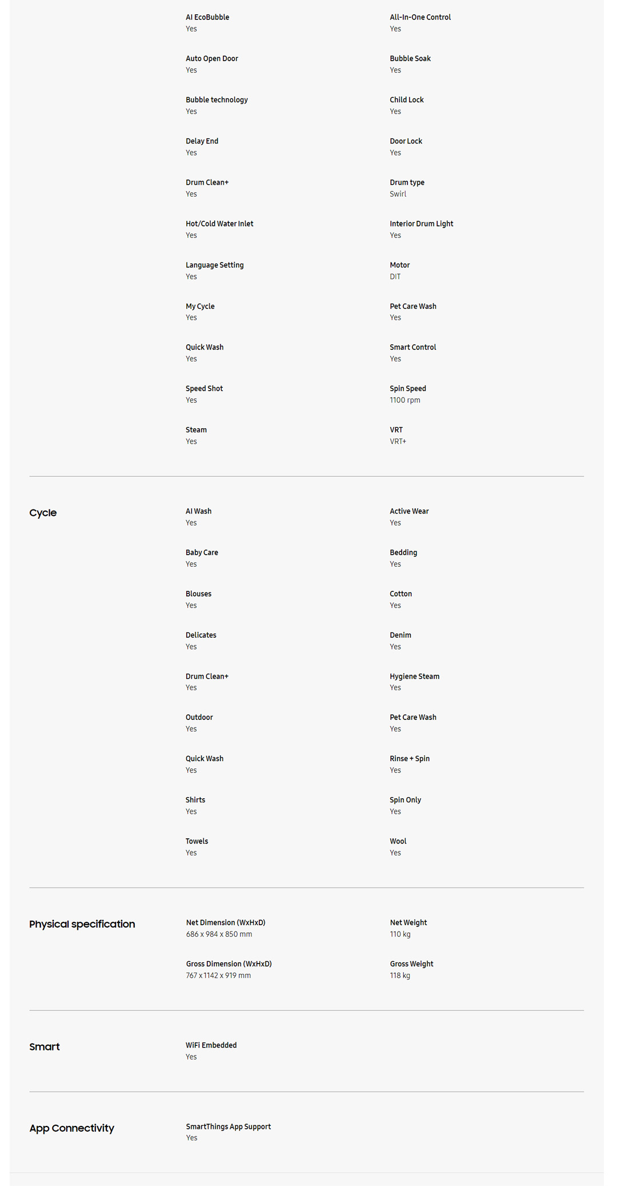Select the SmartThings App Support label

pos(228,1127)
